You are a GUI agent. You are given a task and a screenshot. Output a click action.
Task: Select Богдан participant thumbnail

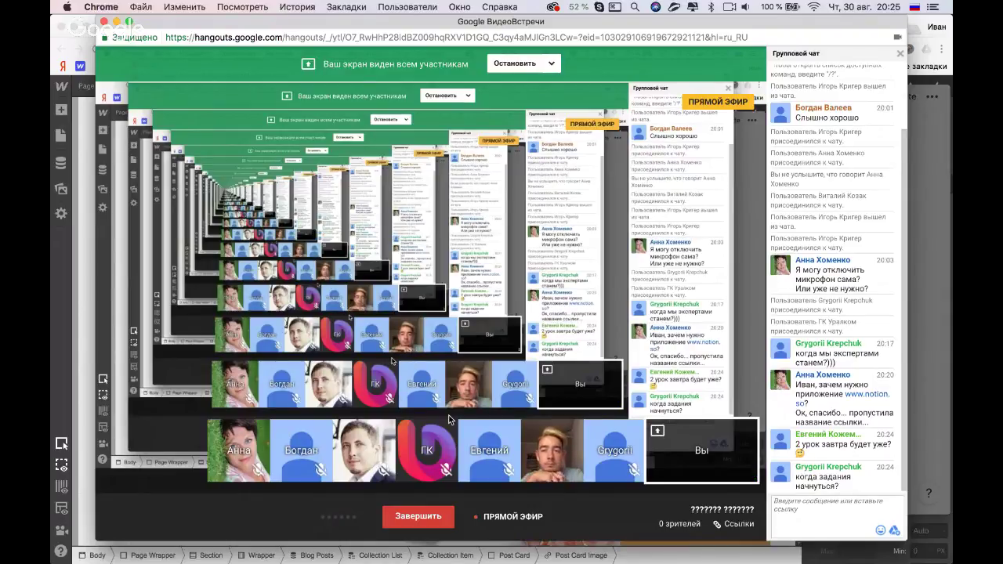[302, 450]
